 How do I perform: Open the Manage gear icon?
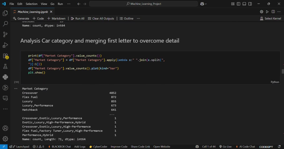click(5, 139)
